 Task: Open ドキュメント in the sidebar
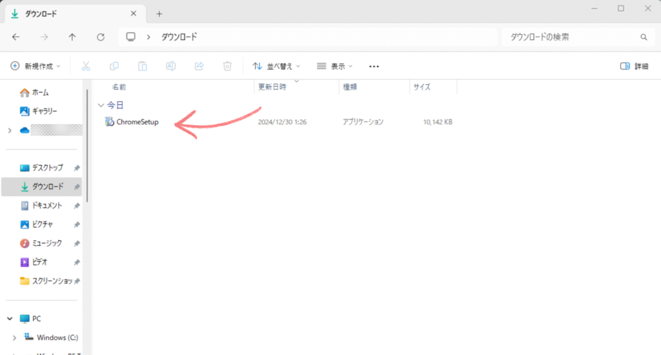click(x=41, y=206)
